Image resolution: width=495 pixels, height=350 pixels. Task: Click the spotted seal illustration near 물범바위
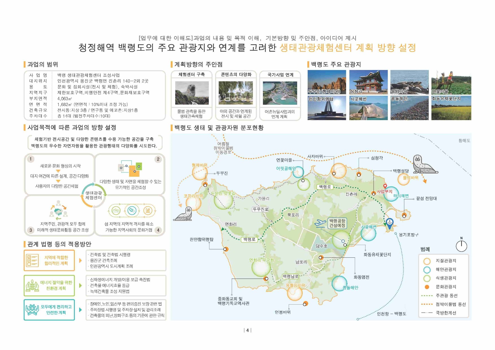pos(425,164)
